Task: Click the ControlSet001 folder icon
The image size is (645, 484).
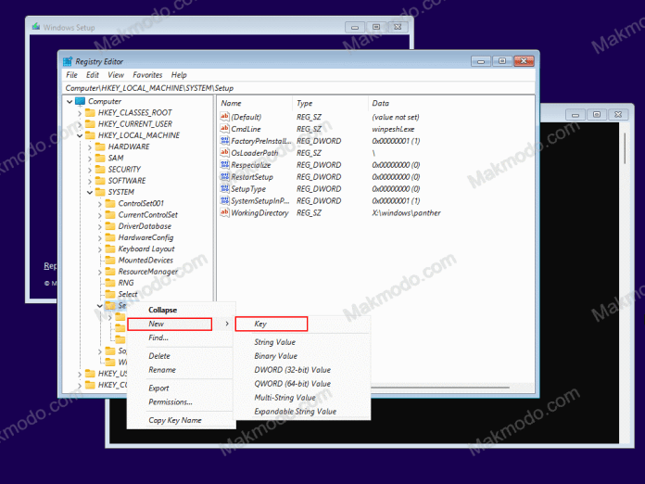Action: (110, 203)
